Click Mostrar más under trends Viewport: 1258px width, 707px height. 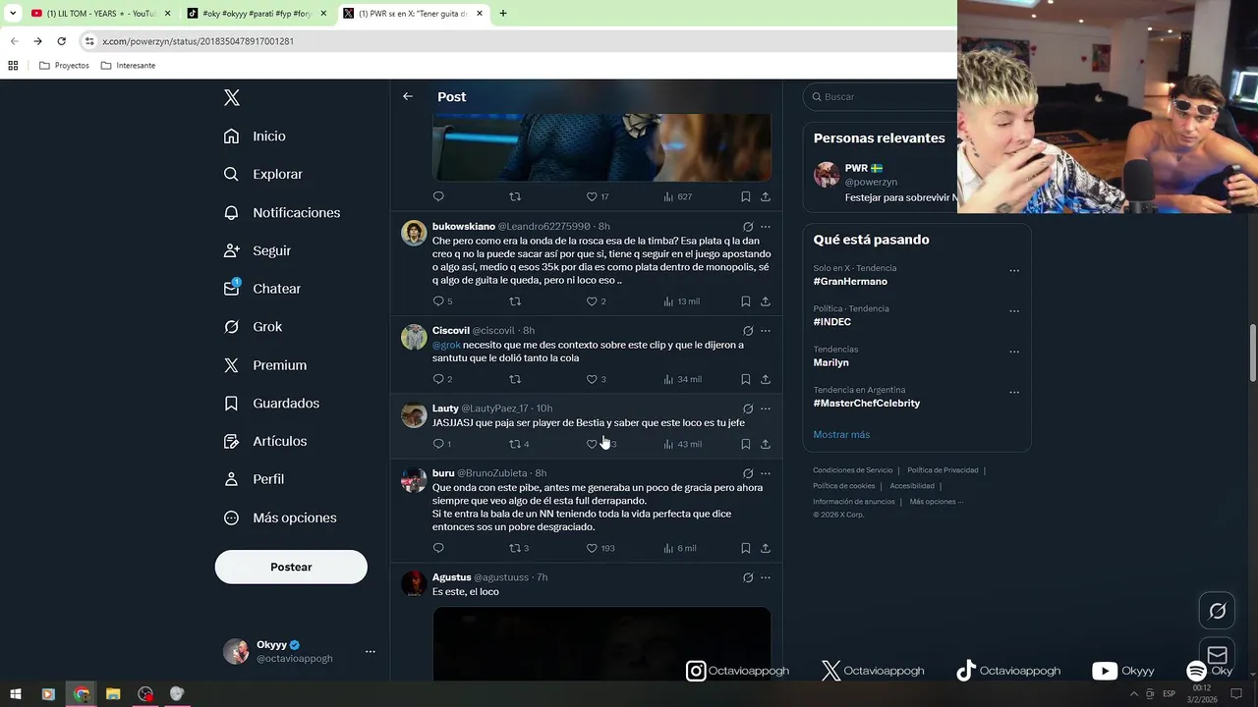[x=841, y=434]
